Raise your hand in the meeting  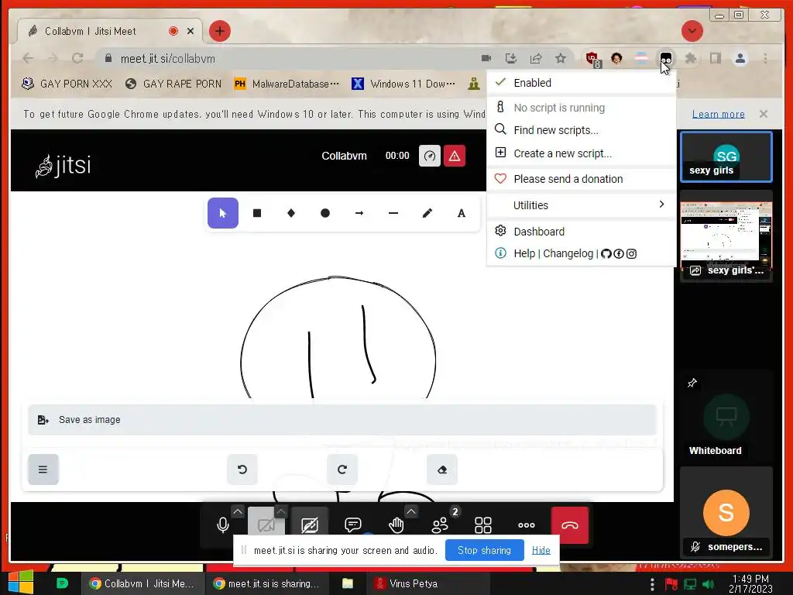(x=396, y=525)
